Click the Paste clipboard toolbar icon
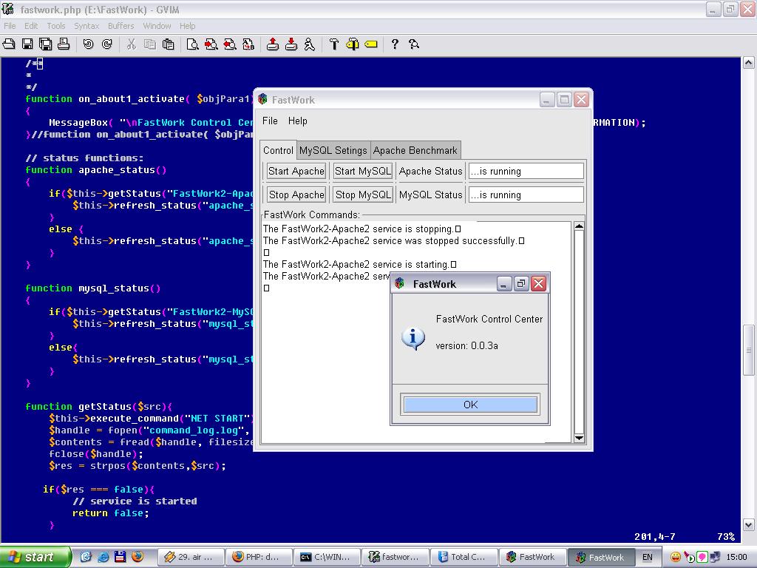Screen dimensions: 757x568 [x=169, y=44]
